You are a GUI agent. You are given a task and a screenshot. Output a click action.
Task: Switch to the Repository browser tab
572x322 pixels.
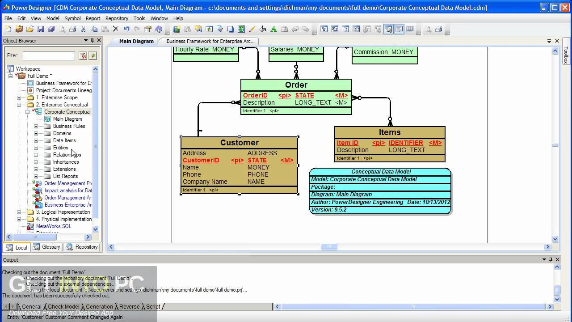[82, 247]
